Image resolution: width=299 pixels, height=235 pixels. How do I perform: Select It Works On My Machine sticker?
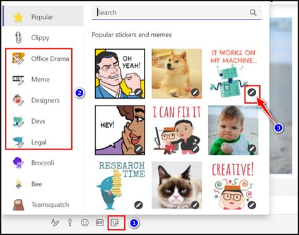(233, 74)
